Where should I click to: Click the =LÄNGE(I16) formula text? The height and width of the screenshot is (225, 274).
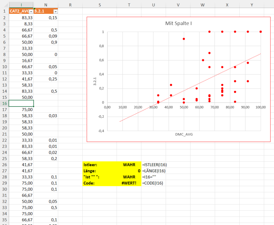tap(154, 171)
